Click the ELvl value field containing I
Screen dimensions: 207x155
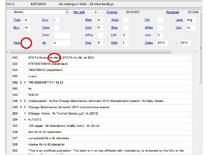coord(56,20)
